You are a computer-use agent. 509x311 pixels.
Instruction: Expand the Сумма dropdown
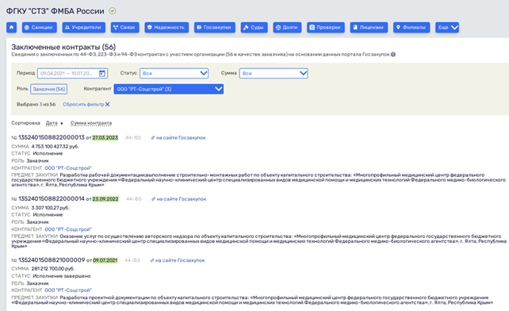[274, 74]
